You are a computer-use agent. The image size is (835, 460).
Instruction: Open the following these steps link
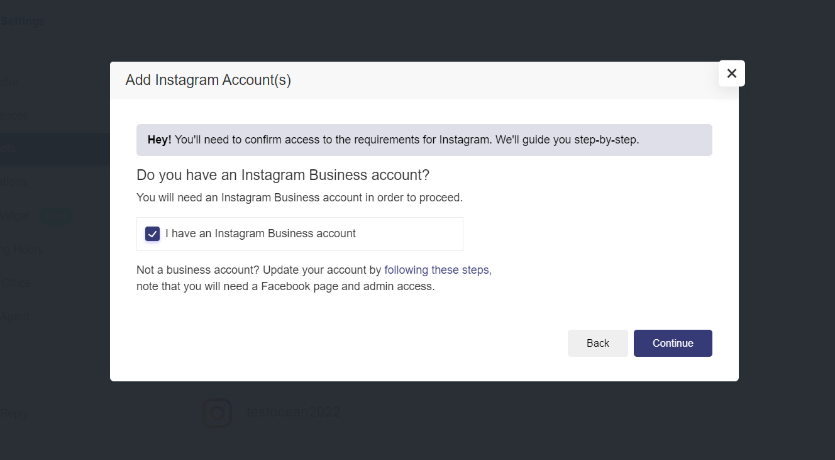438,270
